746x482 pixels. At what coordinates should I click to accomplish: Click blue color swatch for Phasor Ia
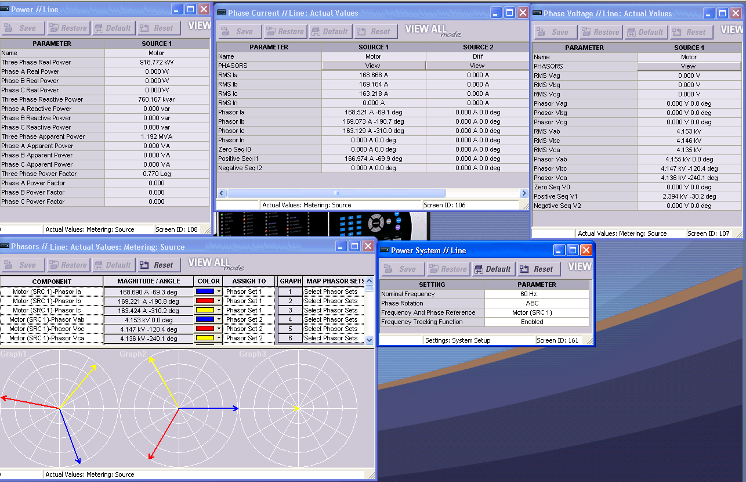pyautogui.click(x=205, y=292)
